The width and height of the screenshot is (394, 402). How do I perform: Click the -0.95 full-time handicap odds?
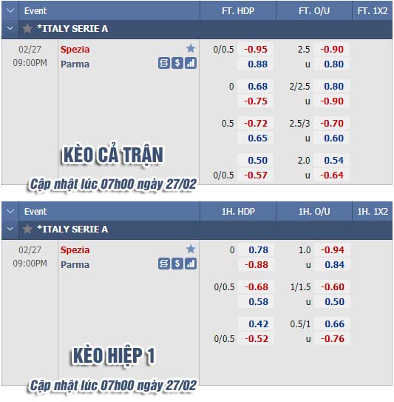pos(255,49)
